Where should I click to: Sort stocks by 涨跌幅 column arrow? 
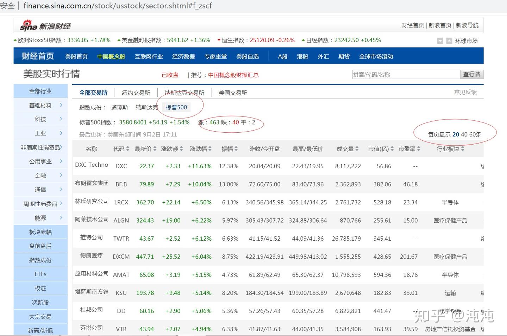point(209,148)
